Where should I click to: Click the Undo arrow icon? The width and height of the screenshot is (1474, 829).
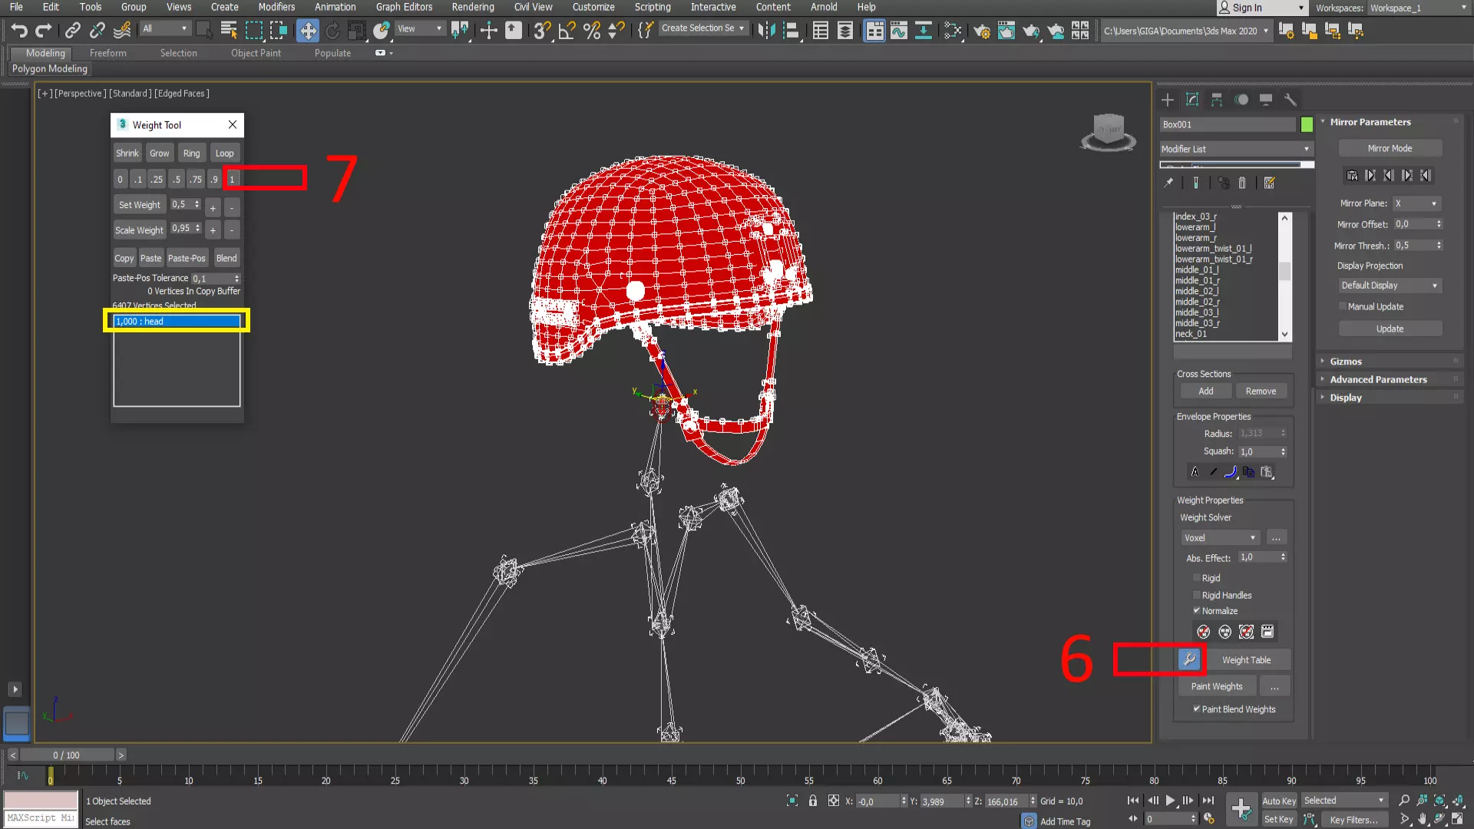point(19,31)
